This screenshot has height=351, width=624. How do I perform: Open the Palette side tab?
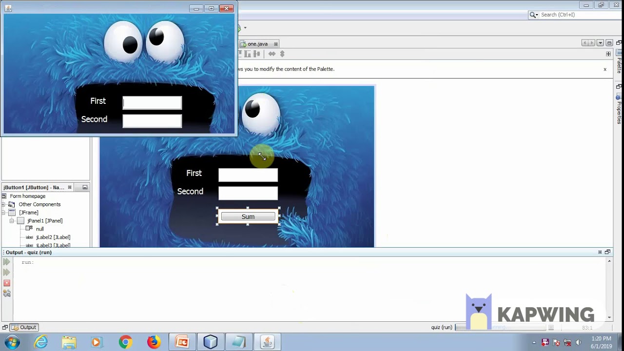(619, 61)
